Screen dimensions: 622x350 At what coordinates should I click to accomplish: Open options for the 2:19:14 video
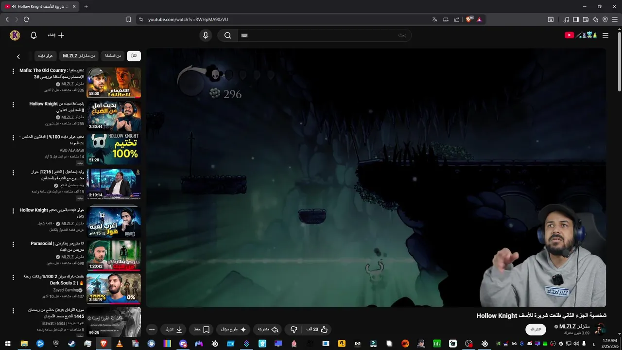[13, 172]
